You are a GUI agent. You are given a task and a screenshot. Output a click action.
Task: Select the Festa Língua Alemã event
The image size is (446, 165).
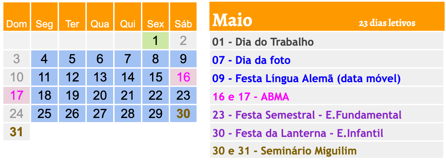306,78
